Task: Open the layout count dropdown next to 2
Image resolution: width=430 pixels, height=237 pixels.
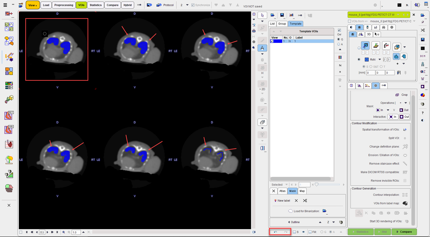Action: [x=187, y=5]
